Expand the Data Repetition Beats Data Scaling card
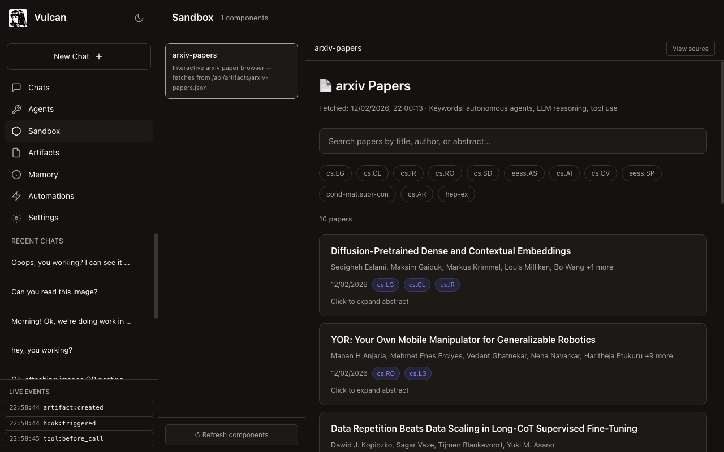 (x=484, y=429)
